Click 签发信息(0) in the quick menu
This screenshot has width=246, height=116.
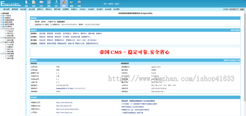(67, 33)
